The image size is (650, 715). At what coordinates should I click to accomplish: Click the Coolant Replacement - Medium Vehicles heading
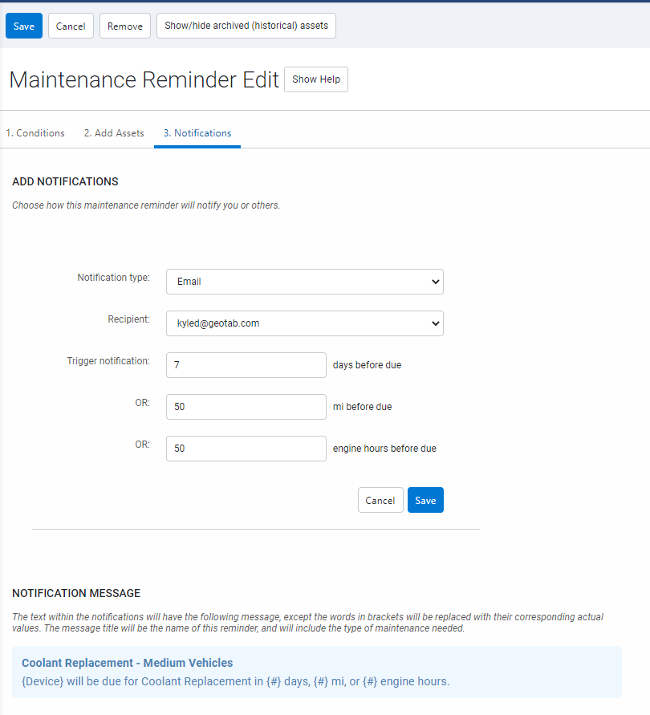tap(127, 663)
